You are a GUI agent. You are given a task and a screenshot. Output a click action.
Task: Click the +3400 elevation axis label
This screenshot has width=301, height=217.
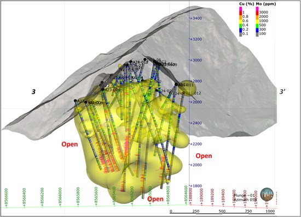pos(195,18)
